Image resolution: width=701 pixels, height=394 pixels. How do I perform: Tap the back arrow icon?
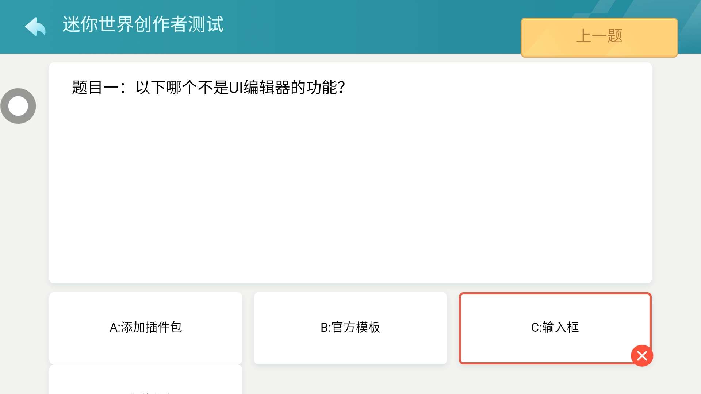pos(35,26)
